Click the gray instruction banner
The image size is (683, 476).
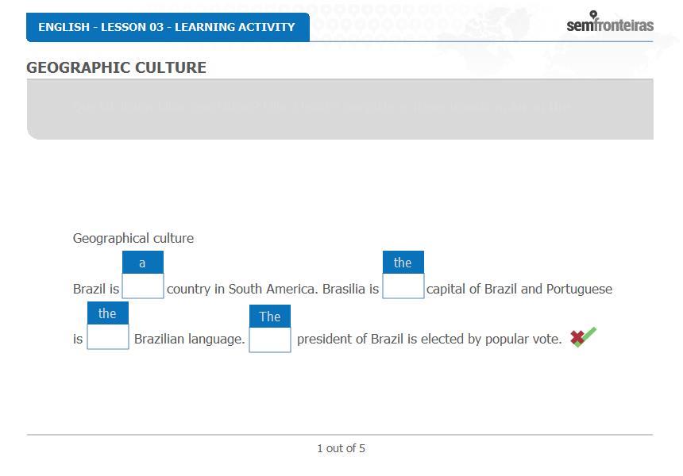(340, 109)
